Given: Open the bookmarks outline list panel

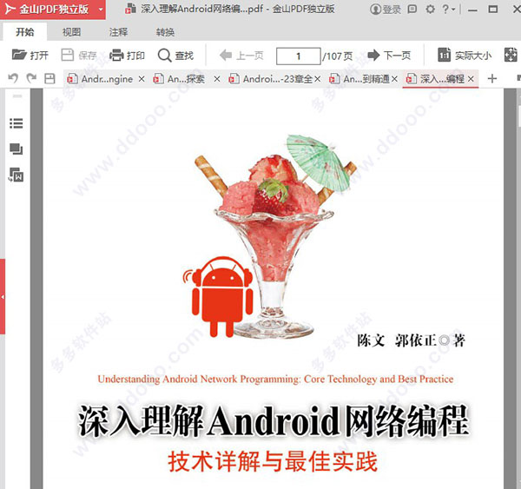Looking at the screenshot, I should tap(16, 123).
